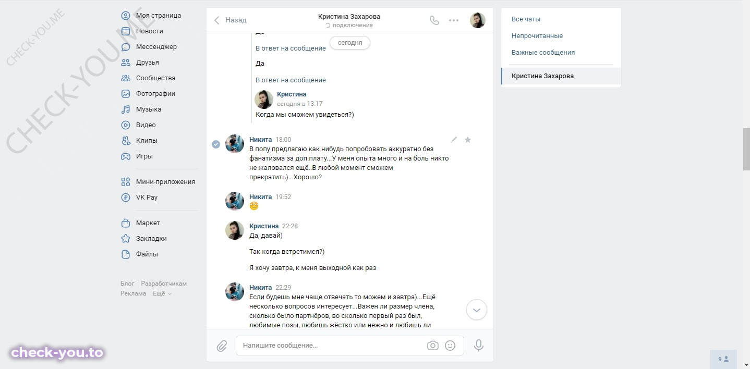
Task: Click text Так когда встретимся?)
Action: pos(287,252)
